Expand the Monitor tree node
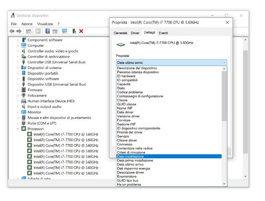The height and width of the screenshot is (201, 265). [x=18, y=112]
